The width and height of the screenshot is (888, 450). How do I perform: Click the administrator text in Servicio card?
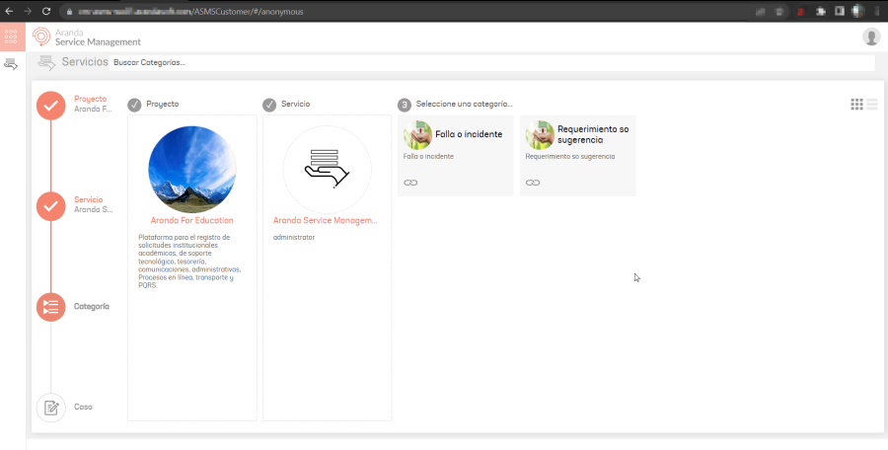294,238
